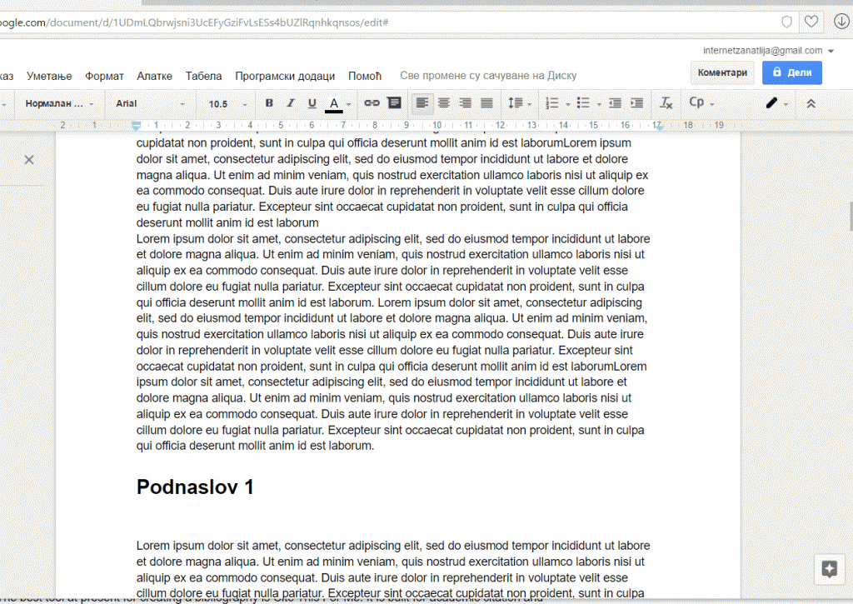Viewport: 853px width, 604px height.
Task: Click the shield icon in the address bar
Action: (x=786, y=22)
